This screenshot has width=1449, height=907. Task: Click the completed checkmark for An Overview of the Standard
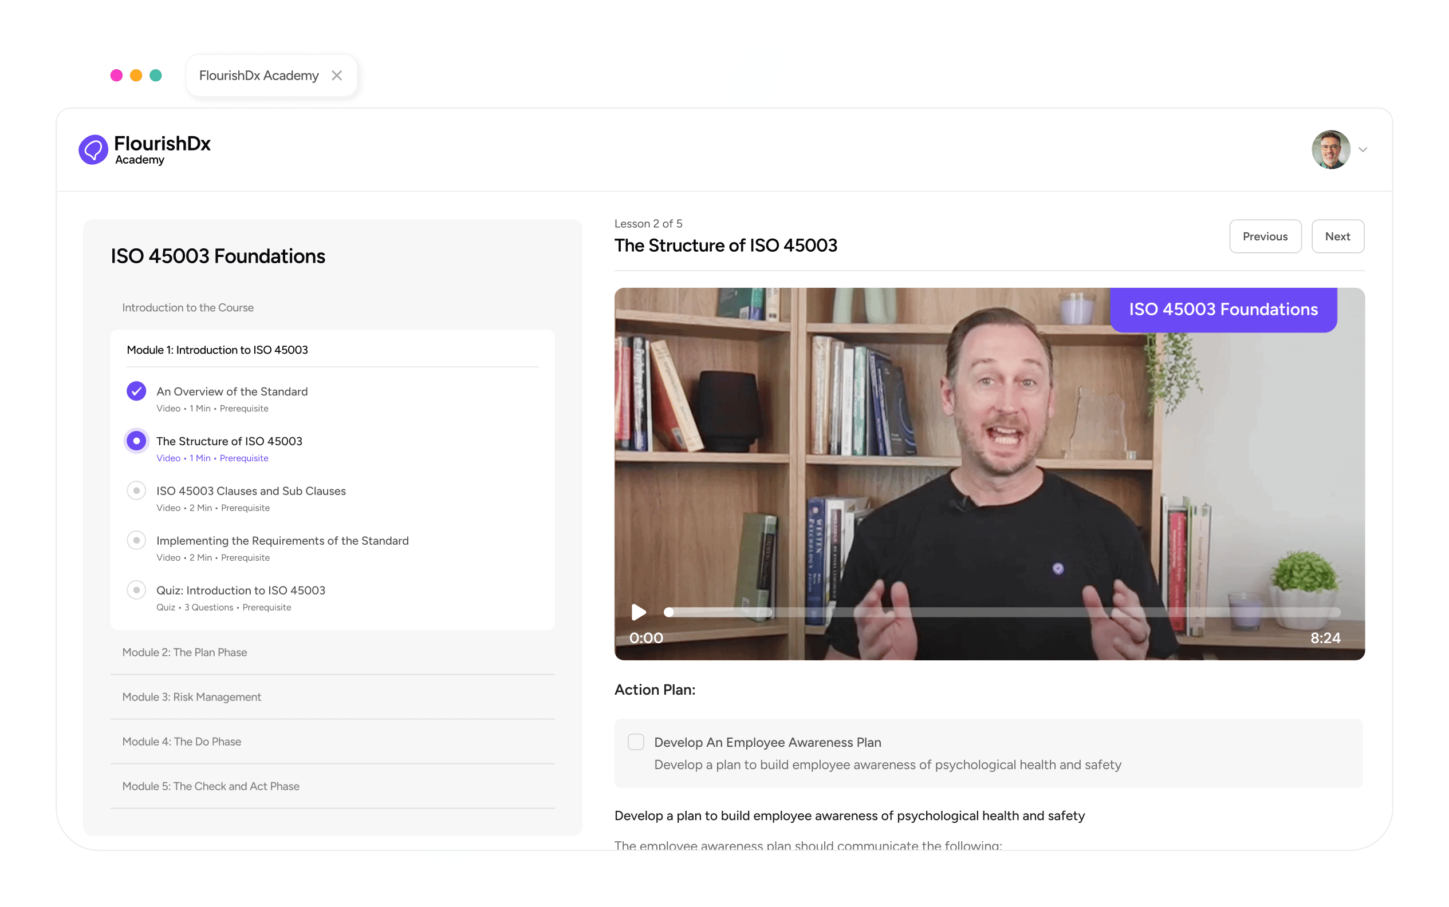tap(136, 391)
